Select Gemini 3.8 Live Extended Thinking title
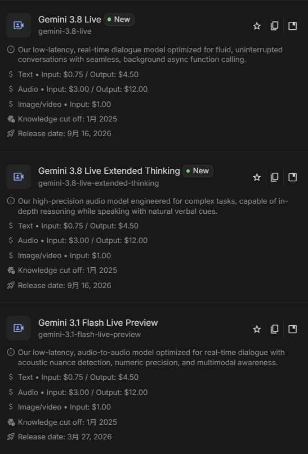Screen dimensions: 308x454 (109, 171)
